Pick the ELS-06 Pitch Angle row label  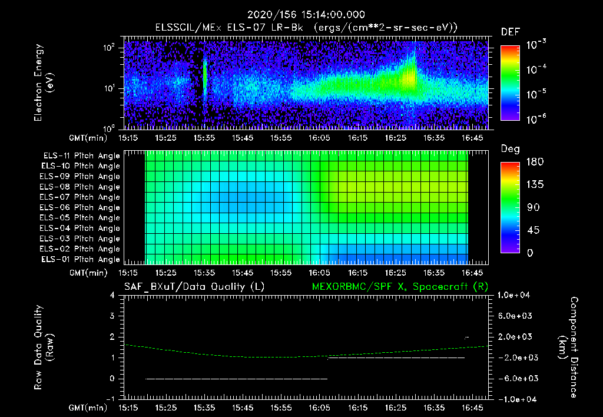tap(79, 207)
